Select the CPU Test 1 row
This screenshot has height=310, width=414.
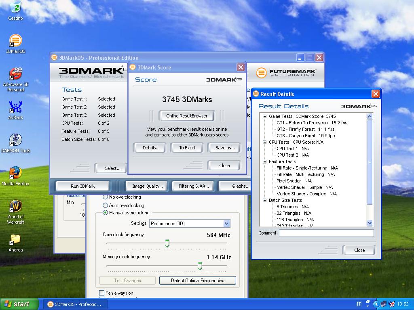(x=293, y=149)
